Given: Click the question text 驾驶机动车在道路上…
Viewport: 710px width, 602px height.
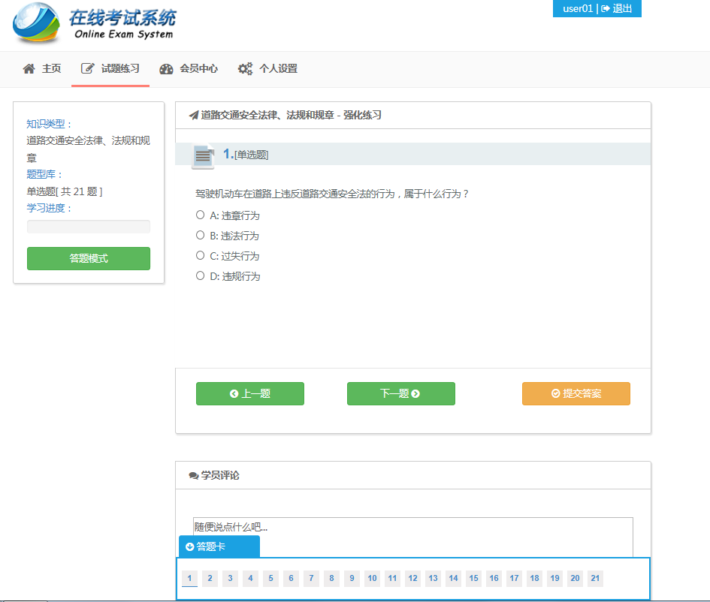Looking at the screenshot, I should pyautogui.click(x=332, y=194).
